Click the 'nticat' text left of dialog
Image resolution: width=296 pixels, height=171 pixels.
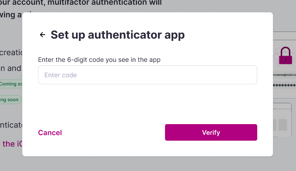coord(11,125)
